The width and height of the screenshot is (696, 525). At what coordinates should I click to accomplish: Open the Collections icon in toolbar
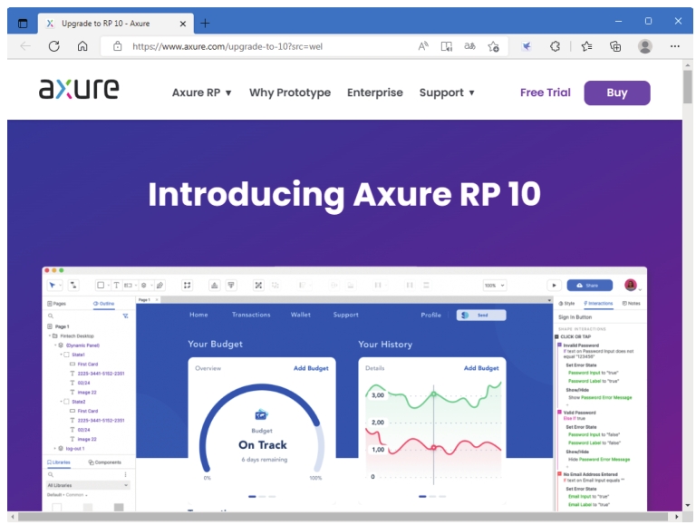pyautogui.click(x=615, y=46)
